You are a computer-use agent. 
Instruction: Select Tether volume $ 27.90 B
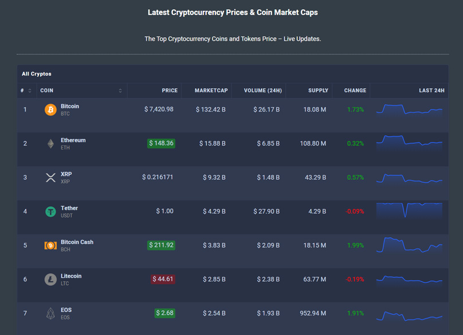pyautogui.click(x=266, y=212)
